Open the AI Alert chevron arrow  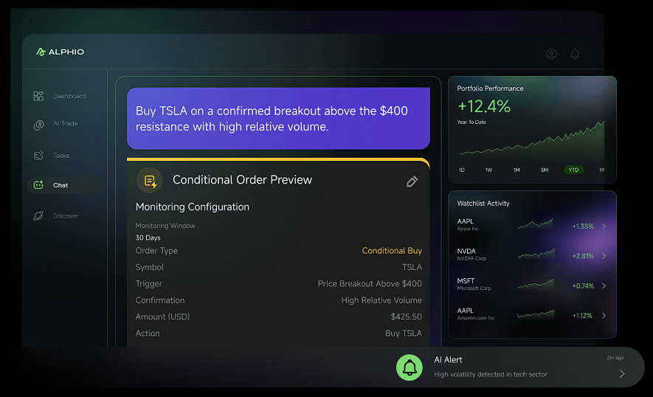coord(622,373)
